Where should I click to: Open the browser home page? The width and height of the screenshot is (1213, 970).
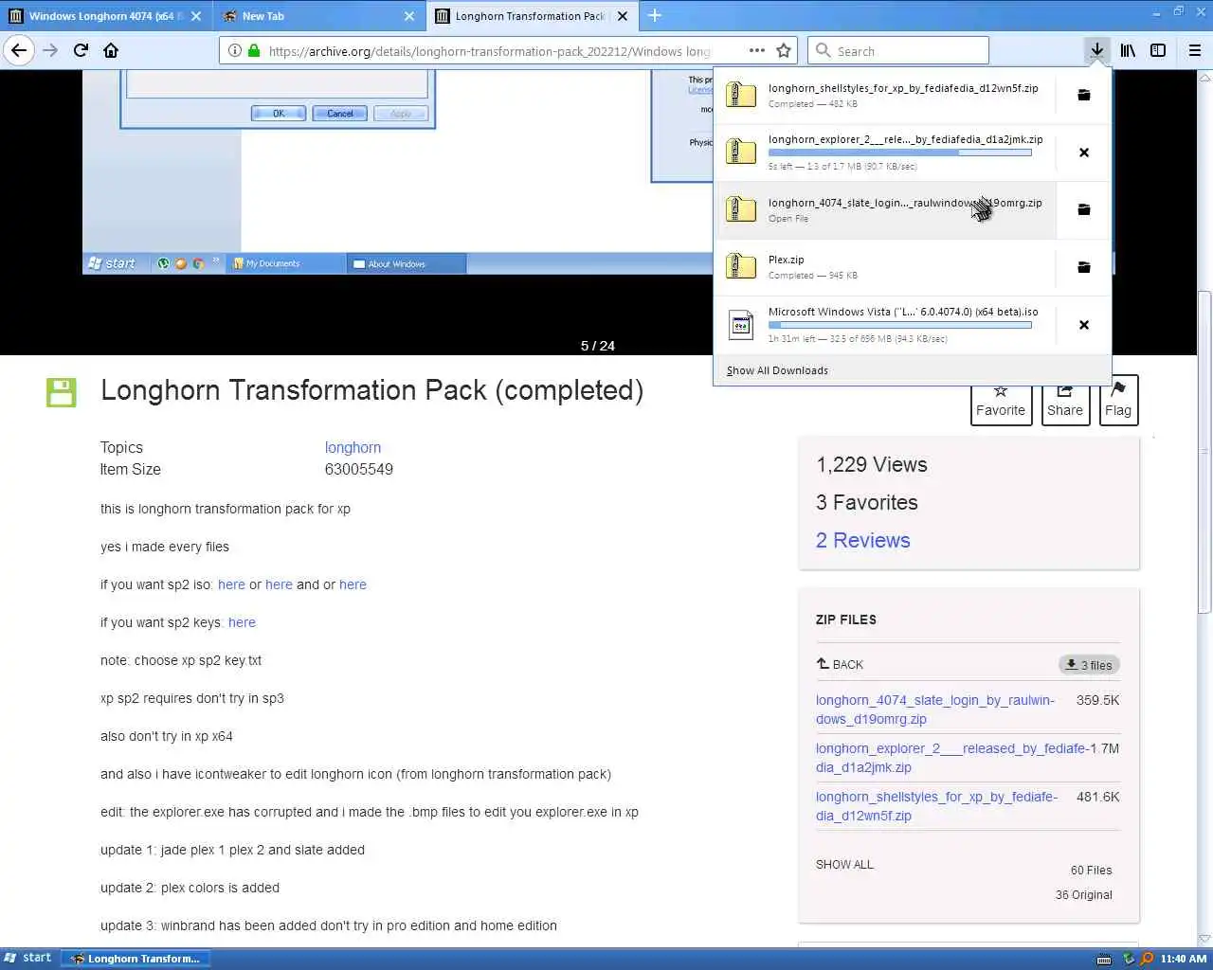(111, 50)
